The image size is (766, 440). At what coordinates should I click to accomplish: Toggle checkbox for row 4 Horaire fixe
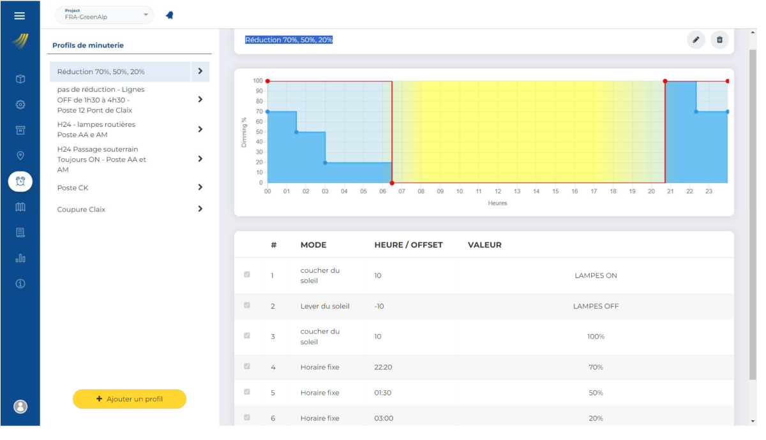(x=247, y=367)
